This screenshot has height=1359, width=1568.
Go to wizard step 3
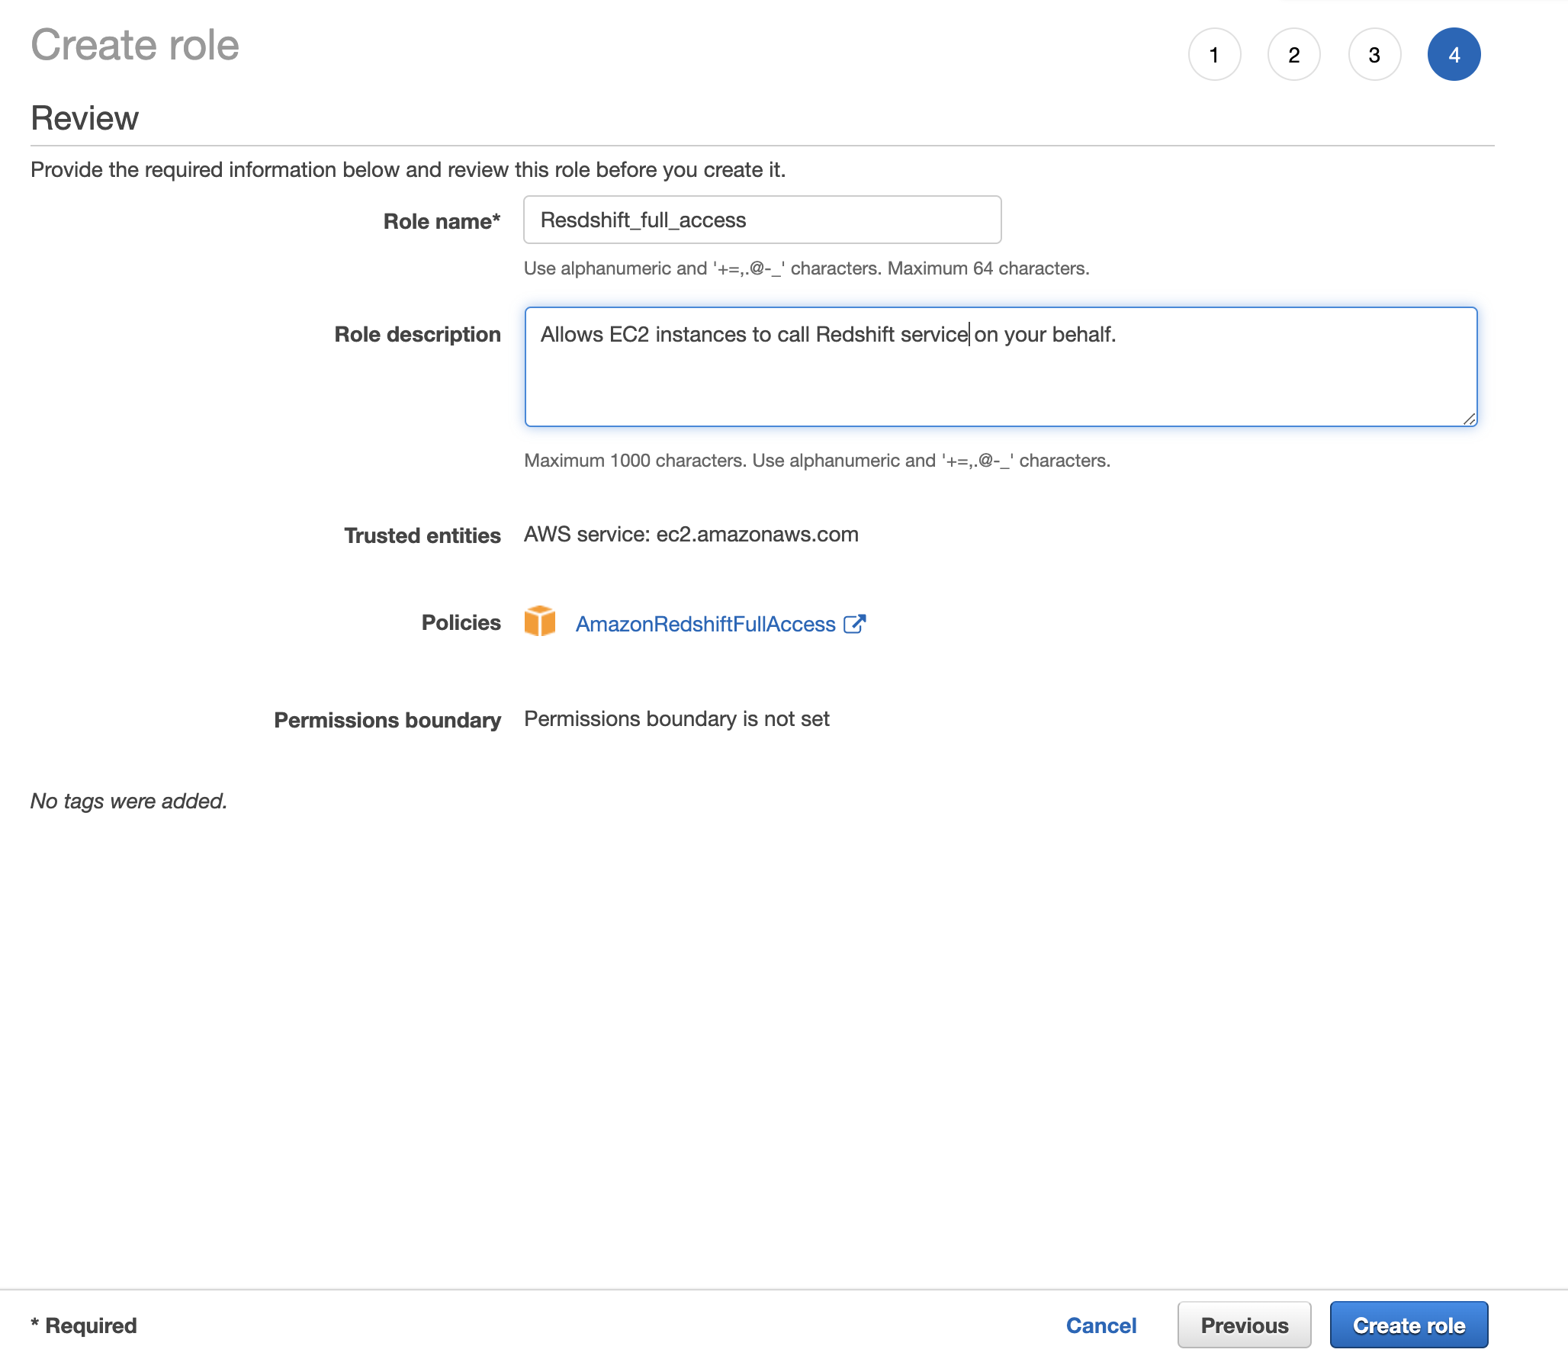click(x=1374, y=55)
